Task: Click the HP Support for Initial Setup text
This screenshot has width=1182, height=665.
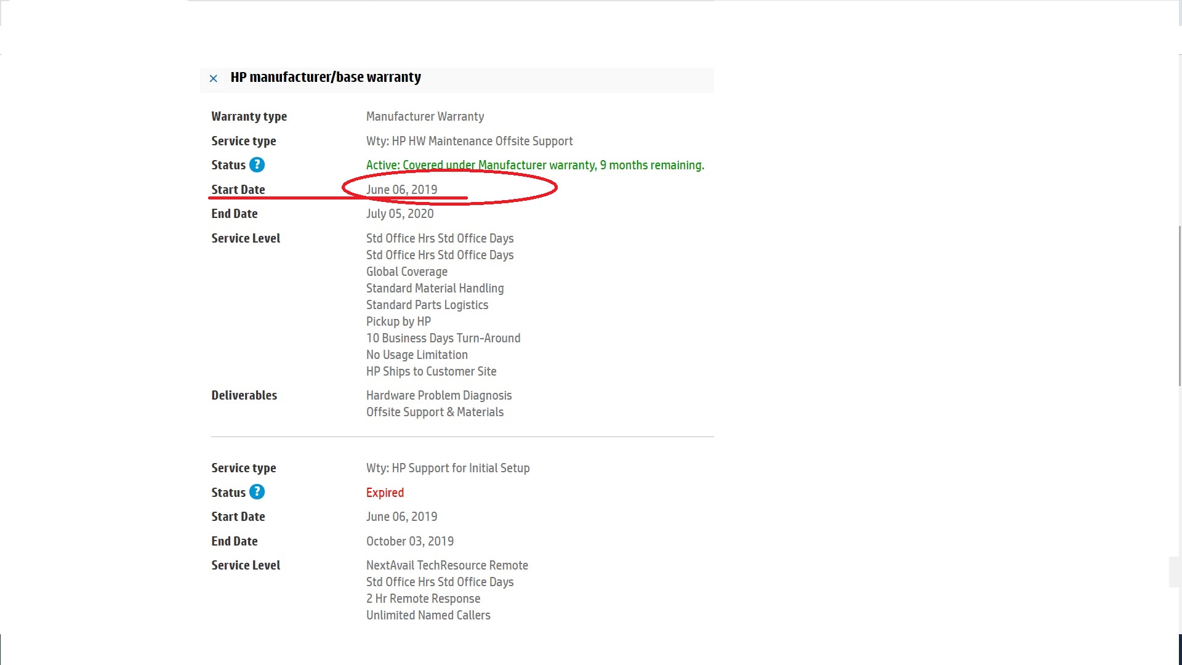Action: pyautogui.click(x=448, y=468)
